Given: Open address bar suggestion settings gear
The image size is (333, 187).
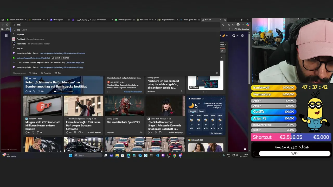Looking at the screenshot, I should pyautogui.click(x=217, y=73).
